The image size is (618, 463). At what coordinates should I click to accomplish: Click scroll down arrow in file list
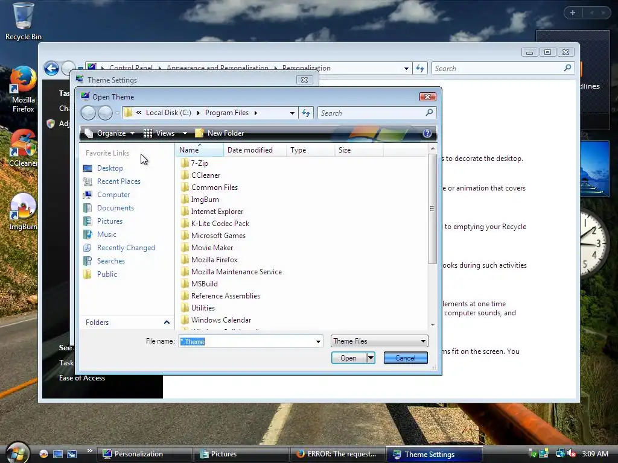point(433,325)
